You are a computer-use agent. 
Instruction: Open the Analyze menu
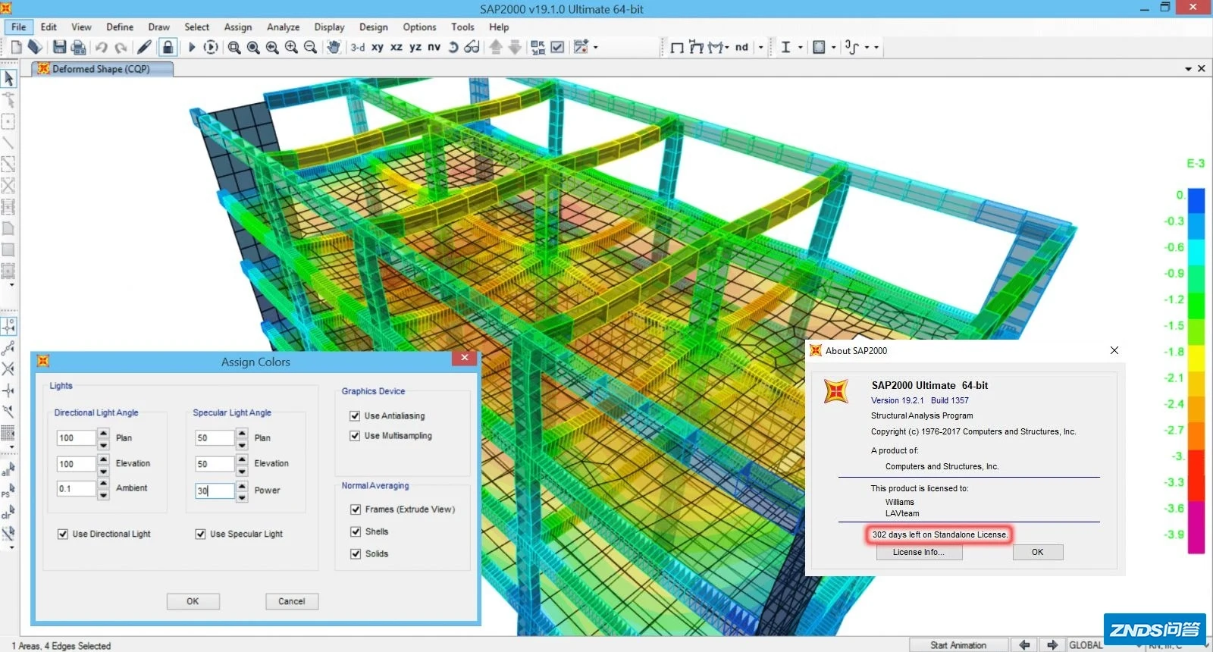283,27
